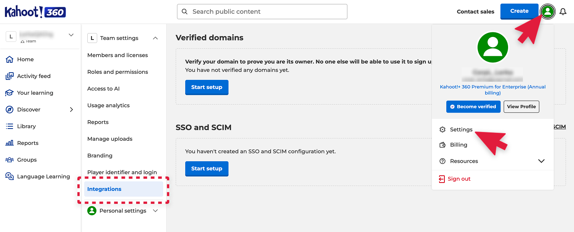Click the Home house icon

point(10,59)
